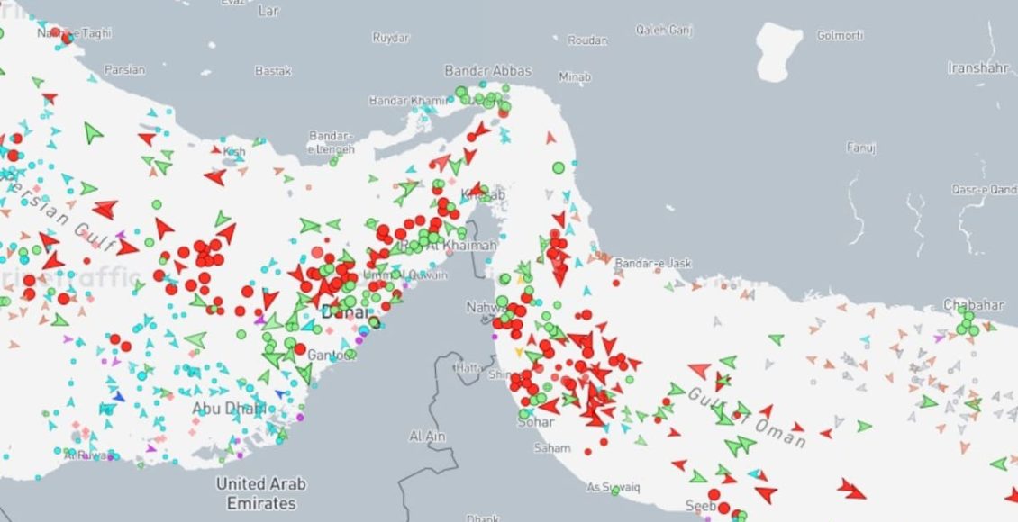
Task: Click the large red arrow directly south of Kish
Action: (214, 177)
